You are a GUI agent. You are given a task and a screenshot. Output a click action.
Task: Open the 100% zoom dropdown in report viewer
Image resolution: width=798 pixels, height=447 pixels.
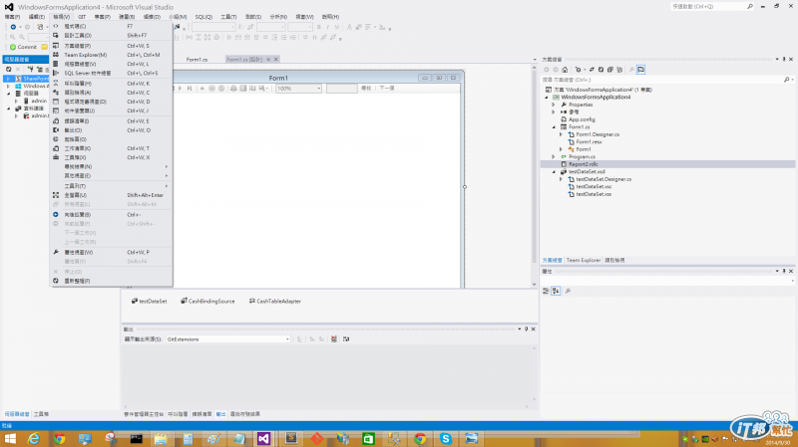coord(318,89)
